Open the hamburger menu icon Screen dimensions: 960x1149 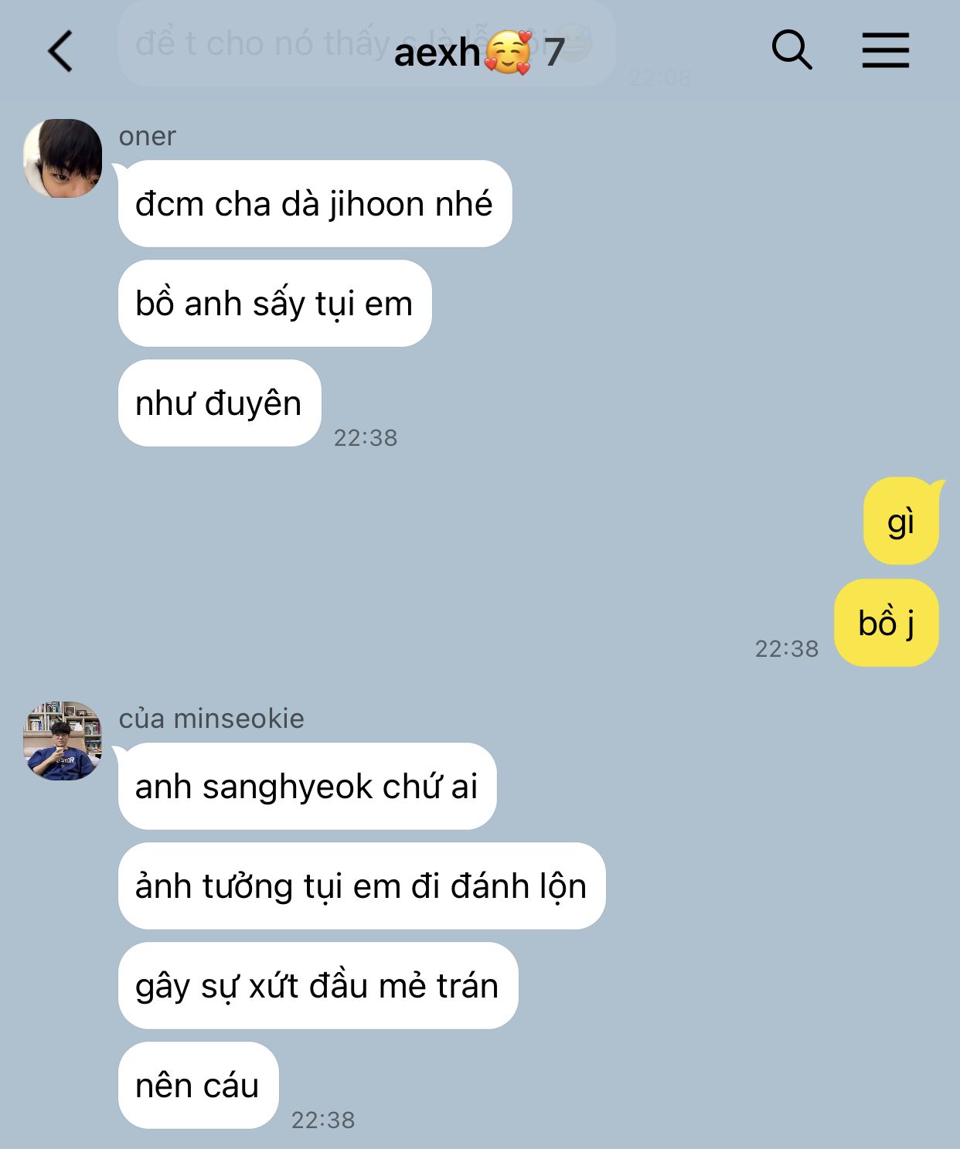(x=886, y=50)
